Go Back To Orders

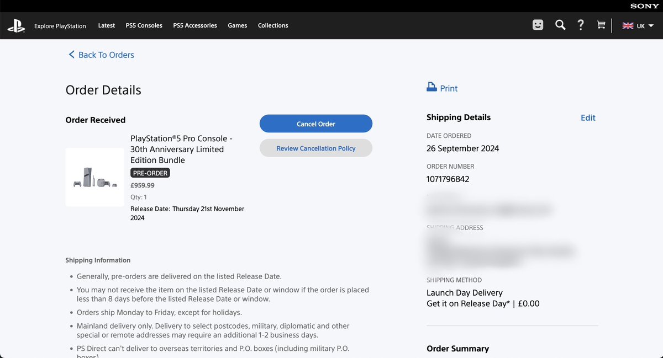(101, 55)
